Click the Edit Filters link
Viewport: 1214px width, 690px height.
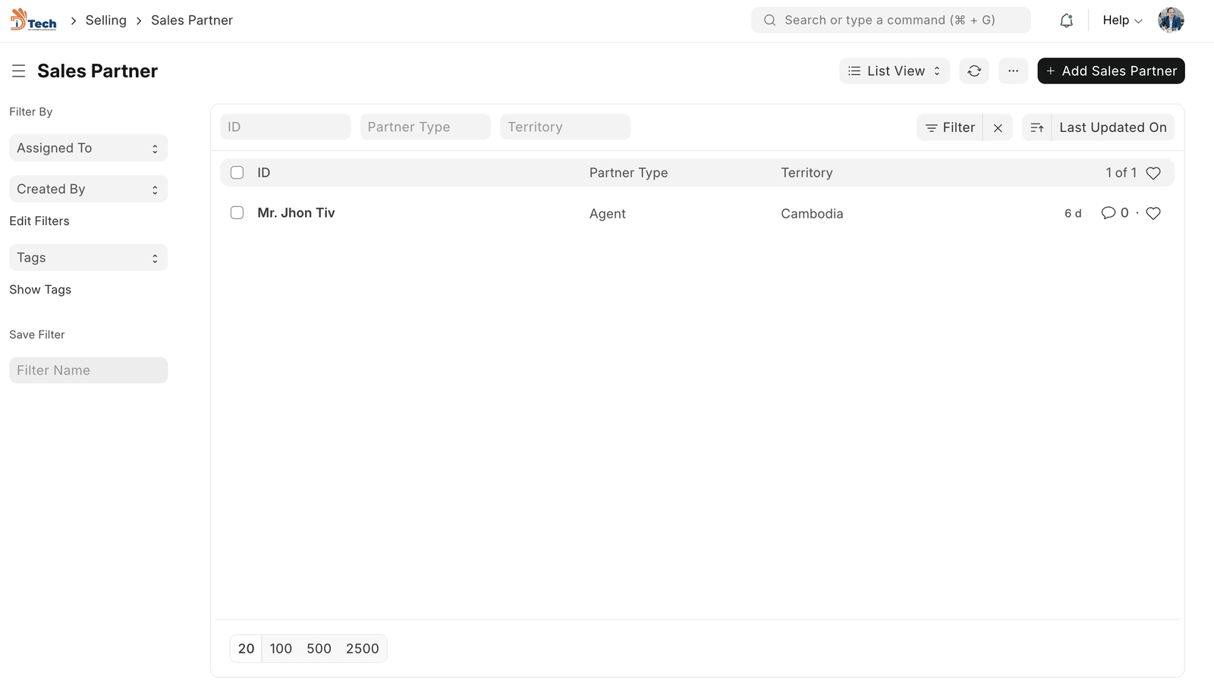(x=39, y=221)
